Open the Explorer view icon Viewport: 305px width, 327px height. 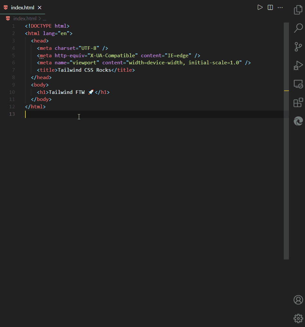pos(298,10)
